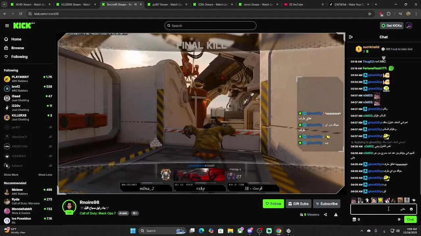Click the KICK logo

click(x=24, y=26)
